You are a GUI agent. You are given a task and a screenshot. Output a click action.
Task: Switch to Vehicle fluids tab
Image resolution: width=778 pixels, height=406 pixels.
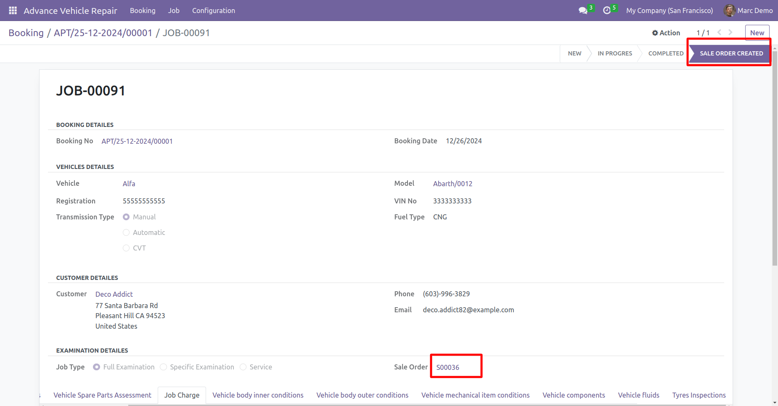638,395
